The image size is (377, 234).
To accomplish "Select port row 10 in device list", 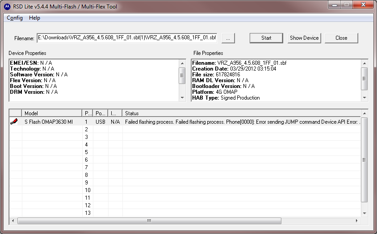I will coord(184,190).
